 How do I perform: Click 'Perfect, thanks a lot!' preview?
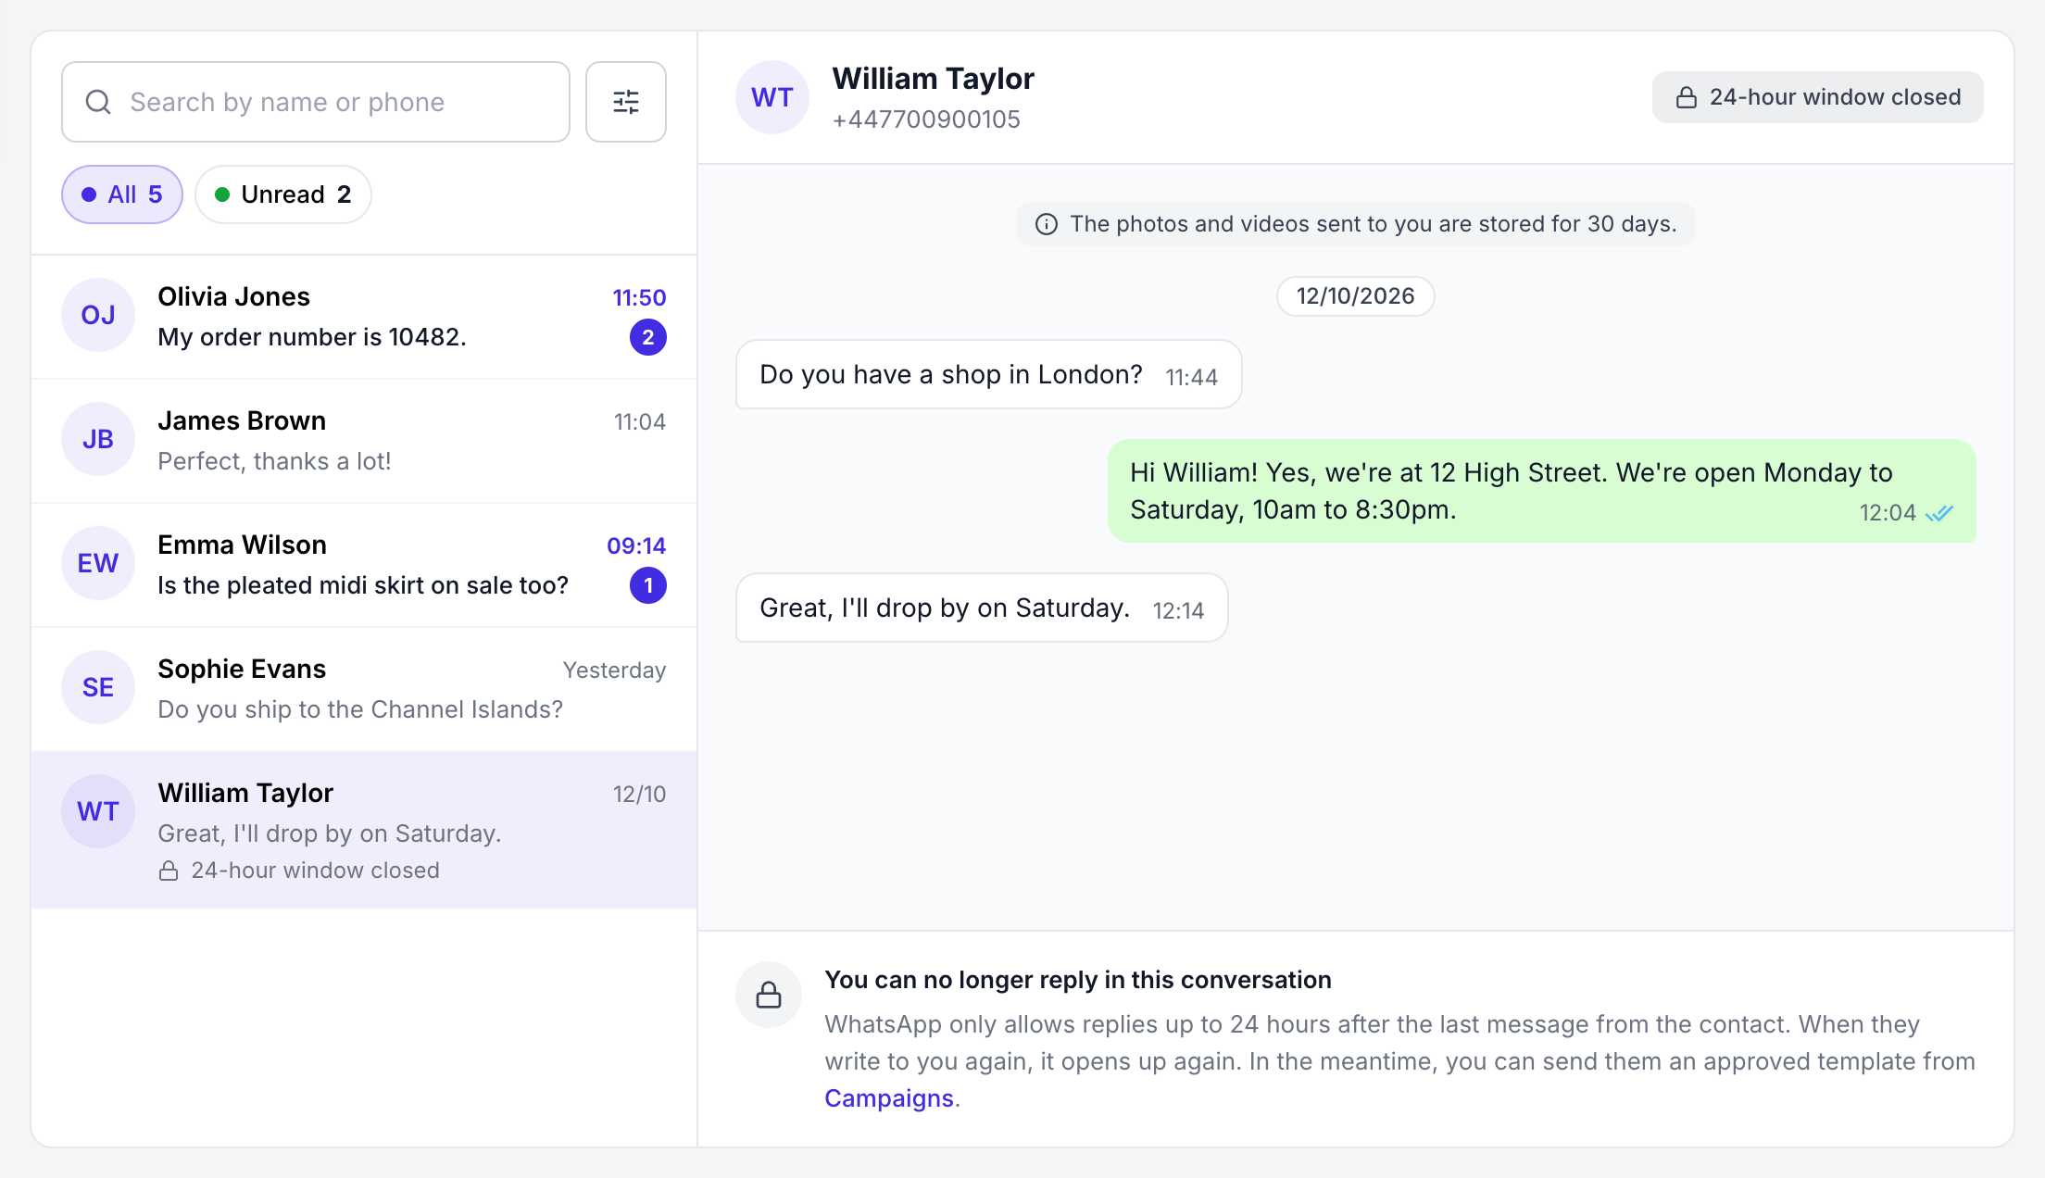pos(274,461)
